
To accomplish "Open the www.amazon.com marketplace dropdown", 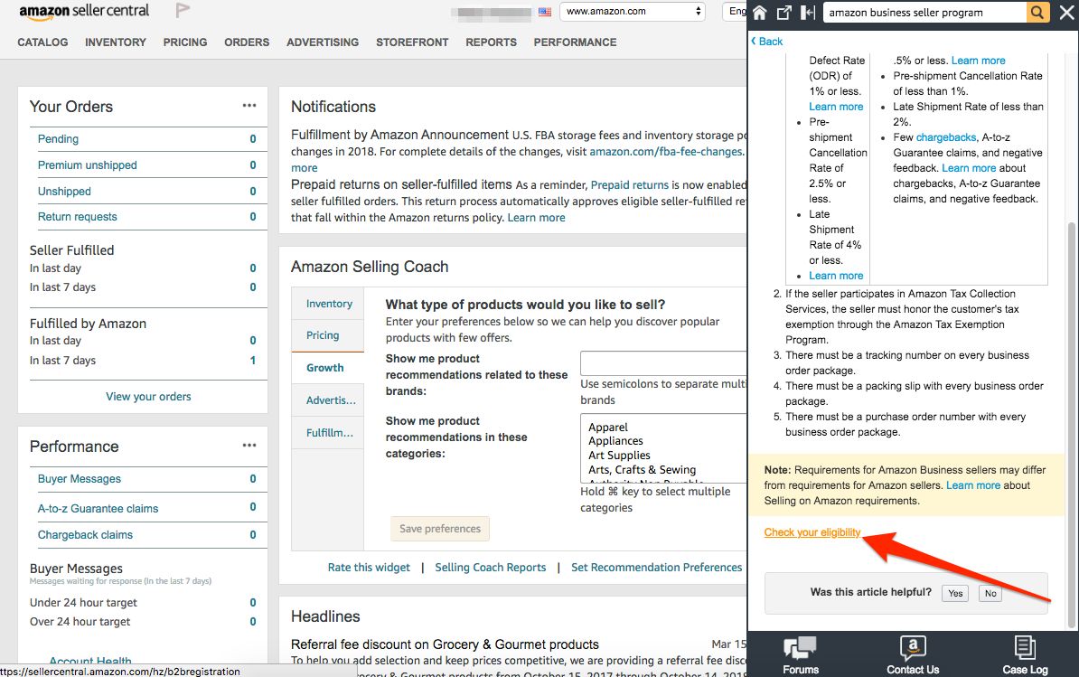I will [x=633, y=11].
